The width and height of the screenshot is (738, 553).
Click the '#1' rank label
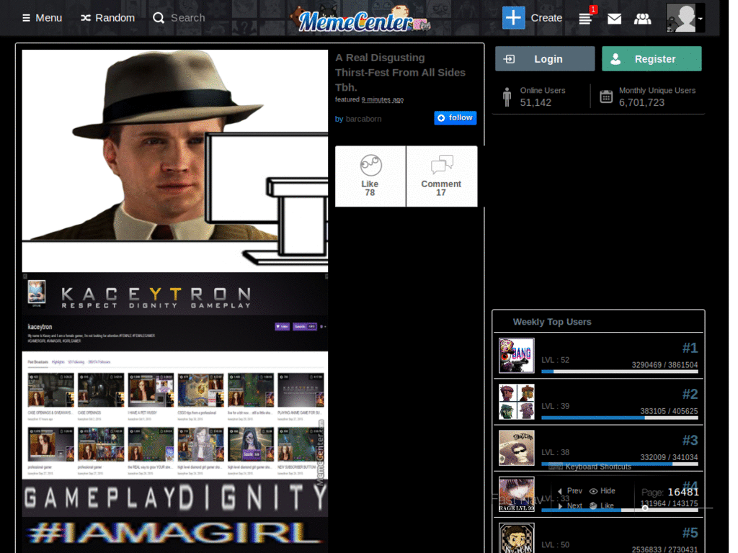tap(690, 348)
